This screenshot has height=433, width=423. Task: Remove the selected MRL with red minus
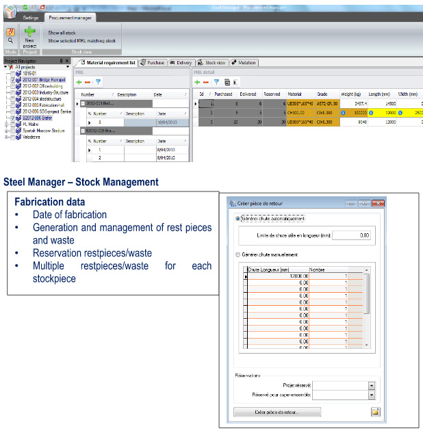[x=88, y=82]
